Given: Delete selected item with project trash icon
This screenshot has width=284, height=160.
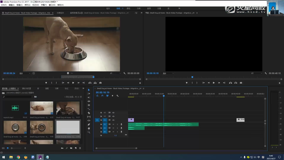Looking at the screenshot, I should point(80,148).
